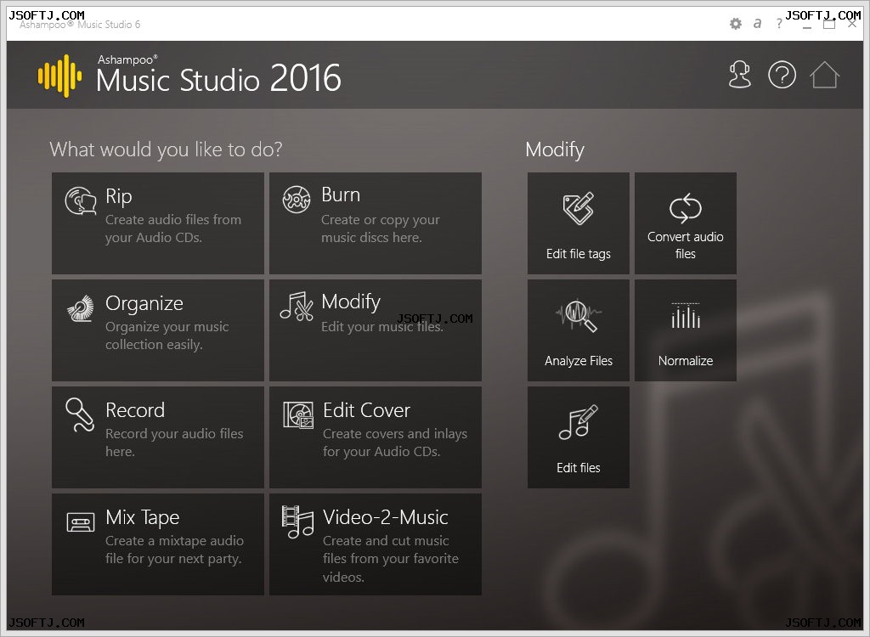Click the Mix Tape cassette icon

click(x=81, y=522)
